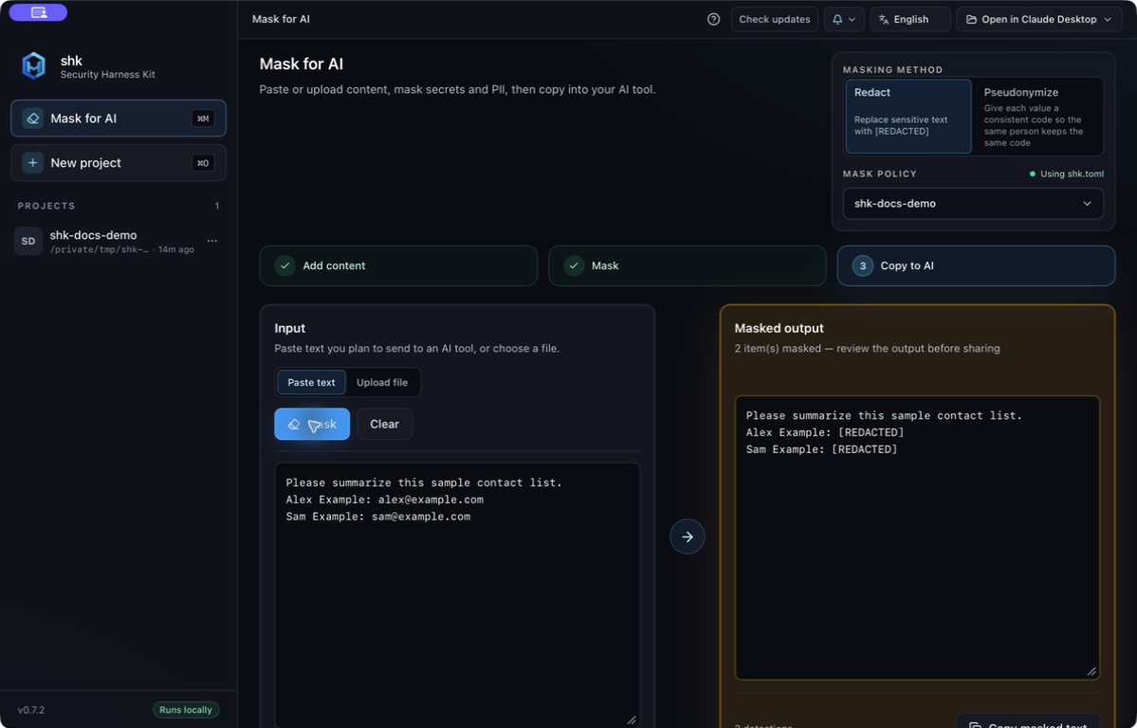
Task: Expand the shk-docs-demo mask policy dropdown
Action: point(973,204)
